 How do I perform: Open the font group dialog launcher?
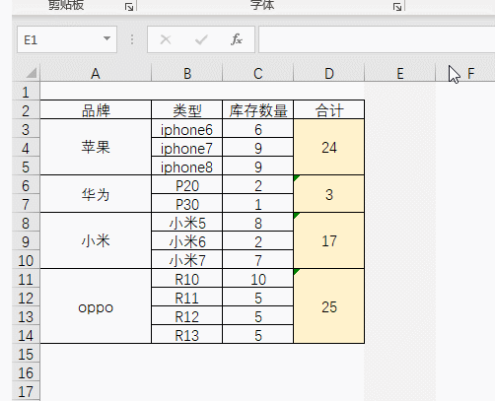tap(397, 7)
